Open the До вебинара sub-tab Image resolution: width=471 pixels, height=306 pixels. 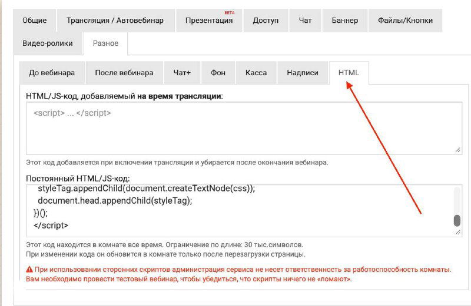pos(52,73)
